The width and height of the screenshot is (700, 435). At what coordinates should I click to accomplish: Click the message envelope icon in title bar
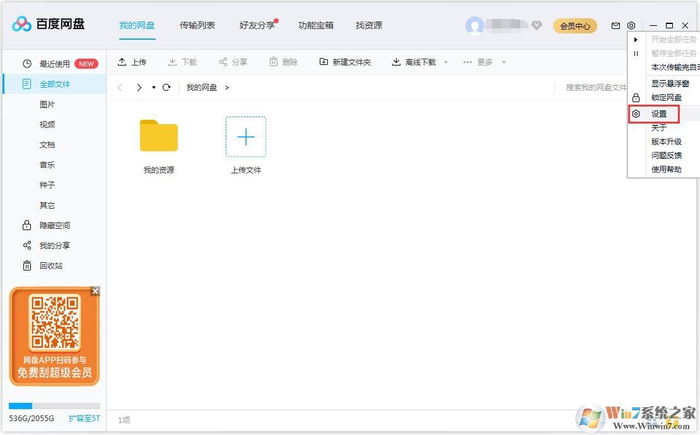pyautogui.click(x=615, y=25)
